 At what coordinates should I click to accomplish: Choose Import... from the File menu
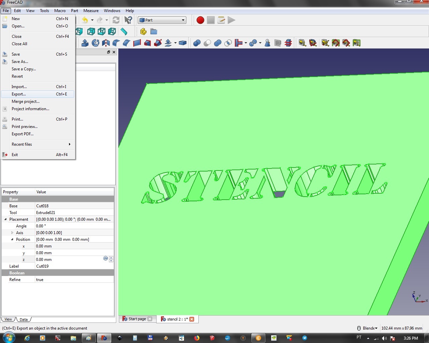[38, 87]
